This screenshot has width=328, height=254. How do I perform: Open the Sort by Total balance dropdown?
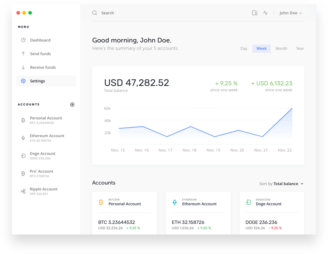tap(281, 184)
